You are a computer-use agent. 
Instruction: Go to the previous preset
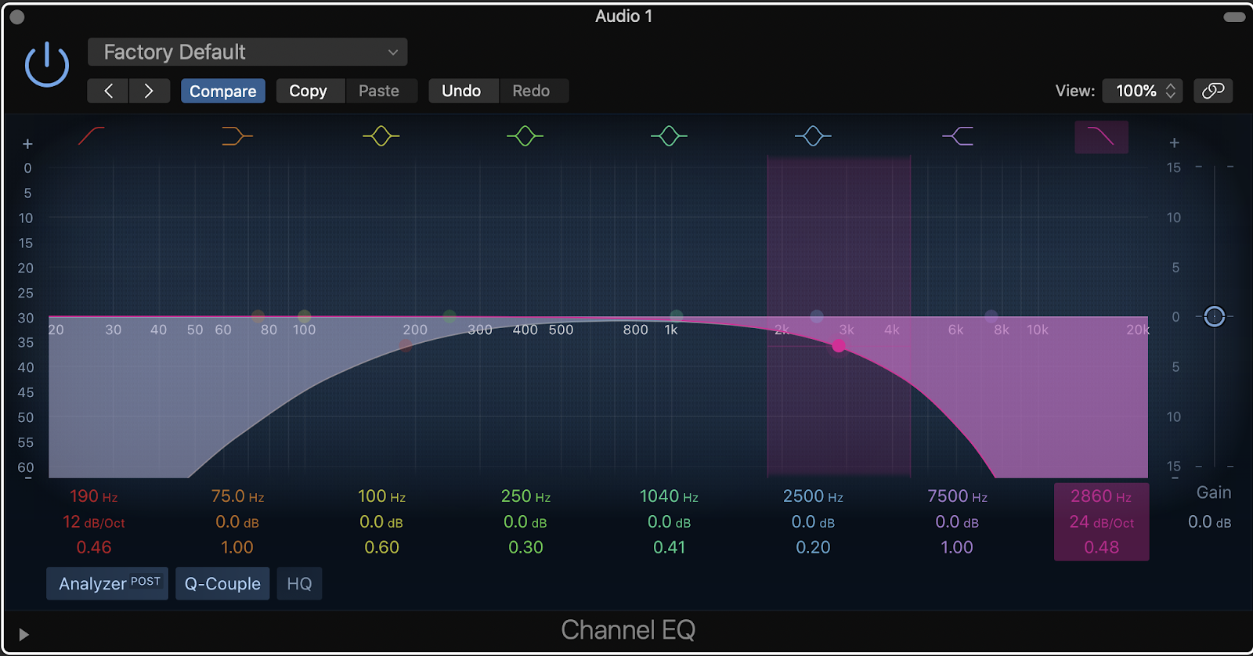point(108,91)
